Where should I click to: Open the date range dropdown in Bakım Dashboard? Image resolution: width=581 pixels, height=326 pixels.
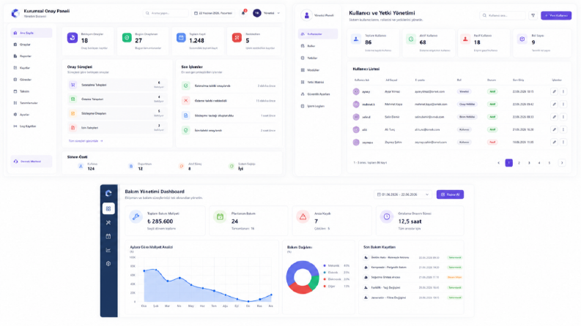point(403,194)
